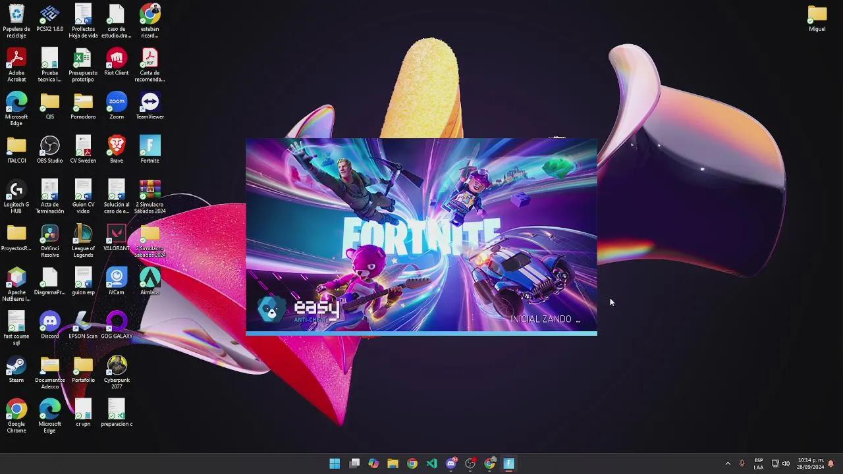The width and height of the screenshot is (843, 474).
Task: Select the Prollectos Hoja de vida document
Action: pyautogui.click(x=83, y=21)
